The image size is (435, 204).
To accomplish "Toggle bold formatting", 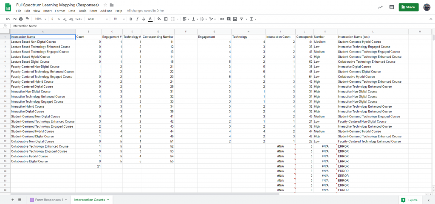I will click(x=130, y=19).
